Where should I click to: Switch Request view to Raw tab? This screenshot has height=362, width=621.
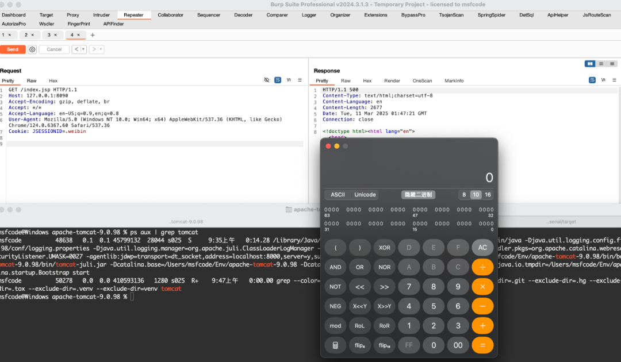[x=32, y=80]
